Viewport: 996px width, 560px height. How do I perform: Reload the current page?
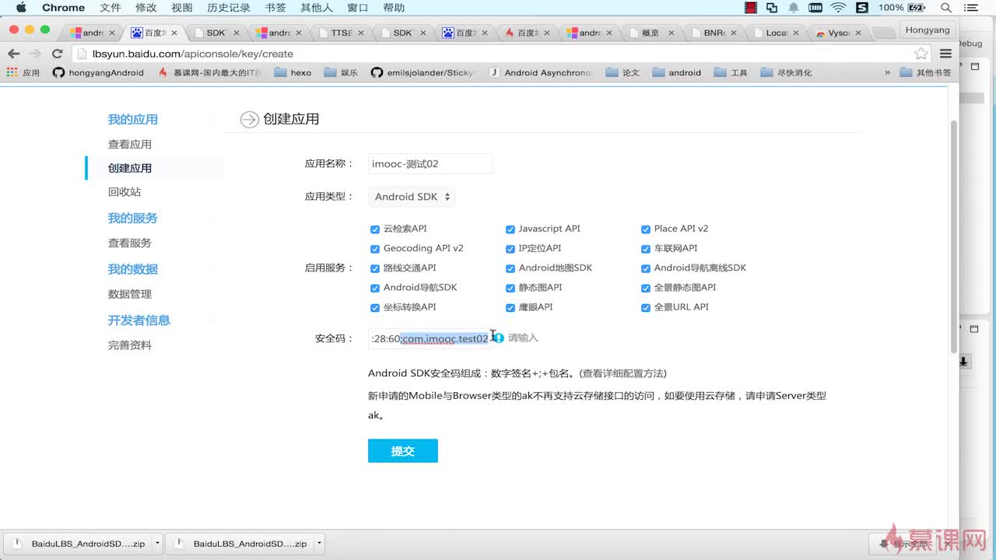(x=57, y=54)
